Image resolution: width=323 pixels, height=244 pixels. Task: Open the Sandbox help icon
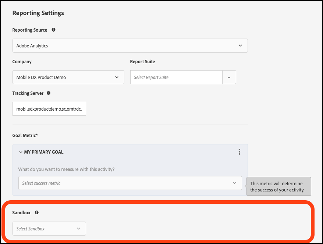pos(36,212)
